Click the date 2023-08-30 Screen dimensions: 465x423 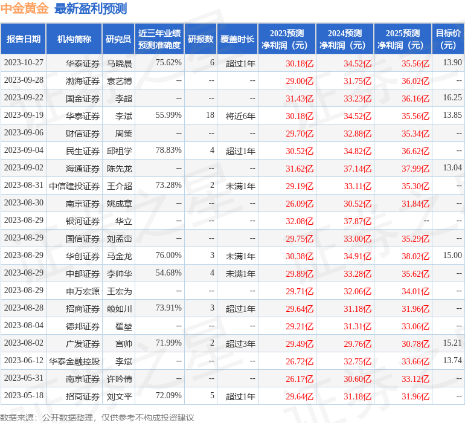pyautogui.click(x=24, y=203)
